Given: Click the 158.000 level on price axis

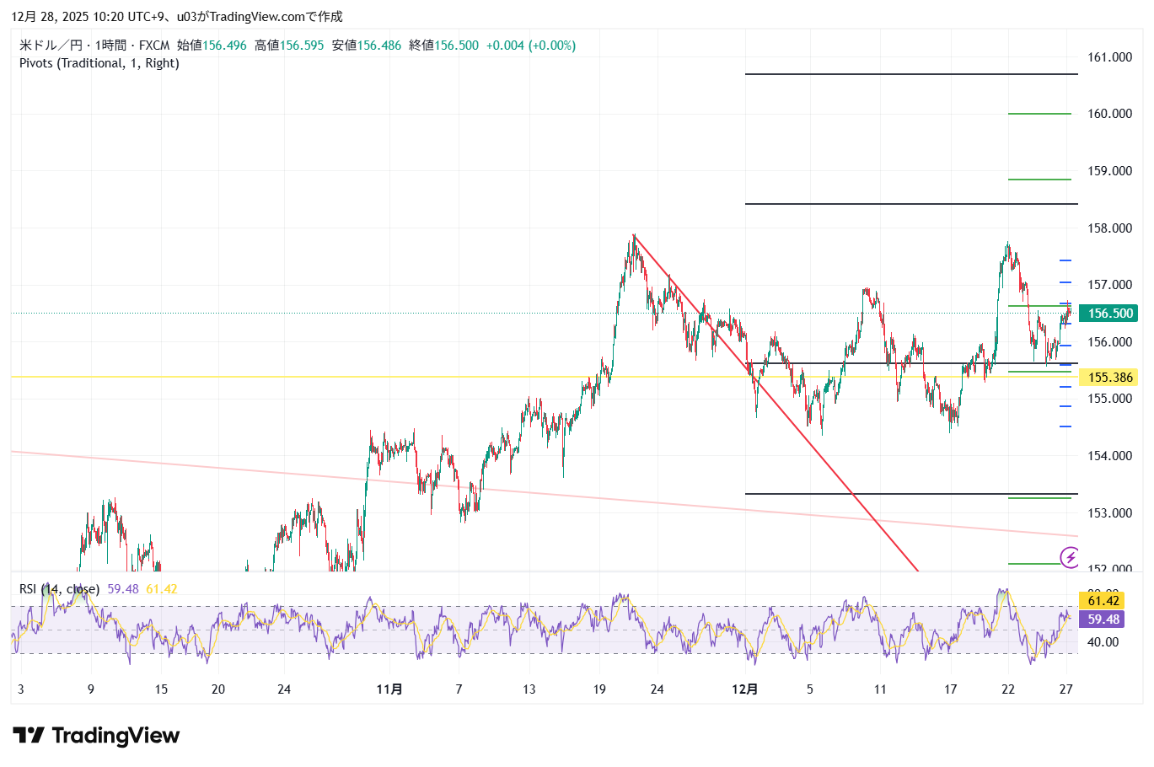Looking at the screenshot, I should pos(1109,228).
